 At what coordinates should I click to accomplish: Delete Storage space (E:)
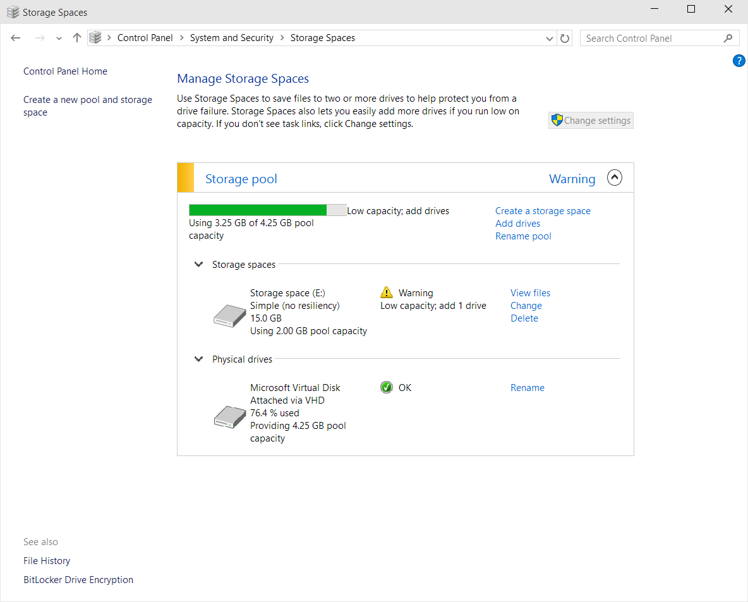coord(524,318)
